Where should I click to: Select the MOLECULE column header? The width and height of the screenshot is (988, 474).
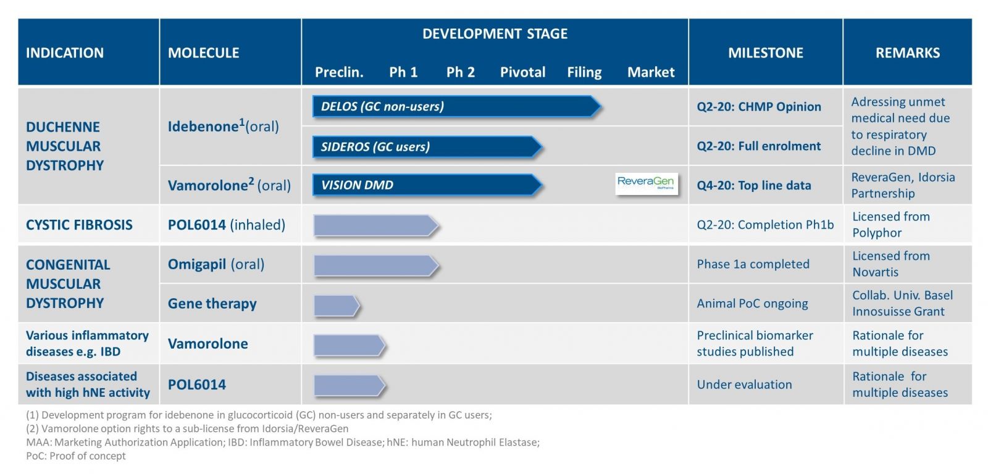tap(203, 53)
